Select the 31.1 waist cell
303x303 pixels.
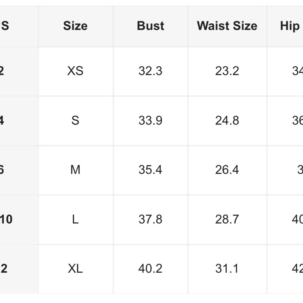click(227, 269)
